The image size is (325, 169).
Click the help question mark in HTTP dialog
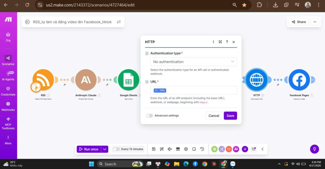[x=227, y=42]
